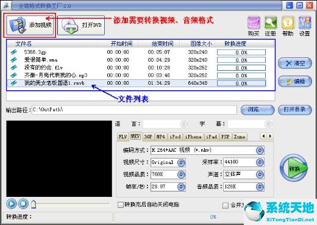Click the format tabs right arrow
This screenshot has height=225, width=317.
[270, 136]
